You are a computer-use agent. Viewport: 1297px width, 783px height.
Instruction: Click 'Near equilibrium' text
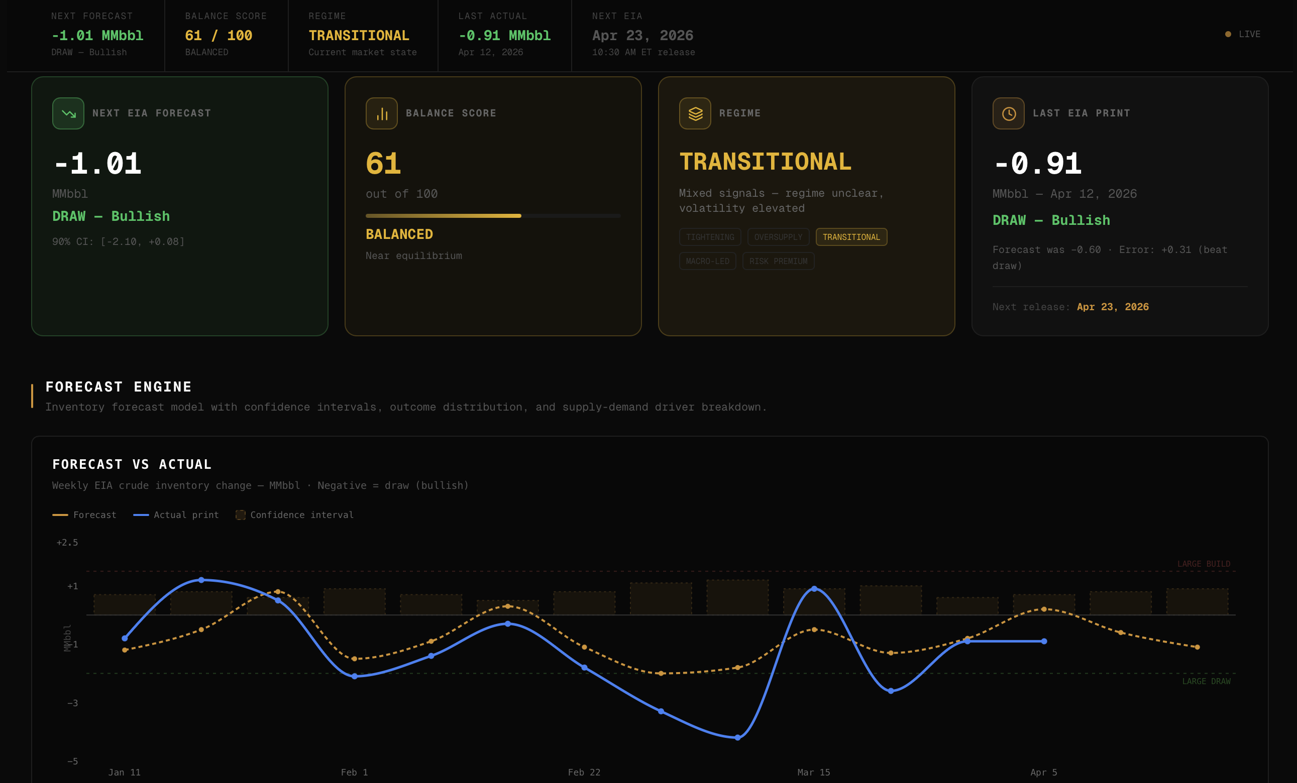coord(414,256)
